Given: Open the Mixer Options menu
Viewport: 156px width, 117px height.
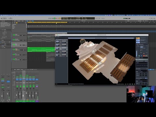Looking at the screenshot, I should tap(18, 70).
